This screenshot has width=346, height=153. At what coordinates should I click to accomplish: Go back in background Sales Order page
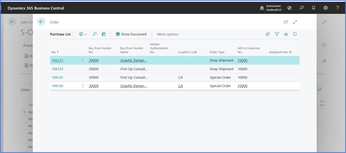(12, 22)
